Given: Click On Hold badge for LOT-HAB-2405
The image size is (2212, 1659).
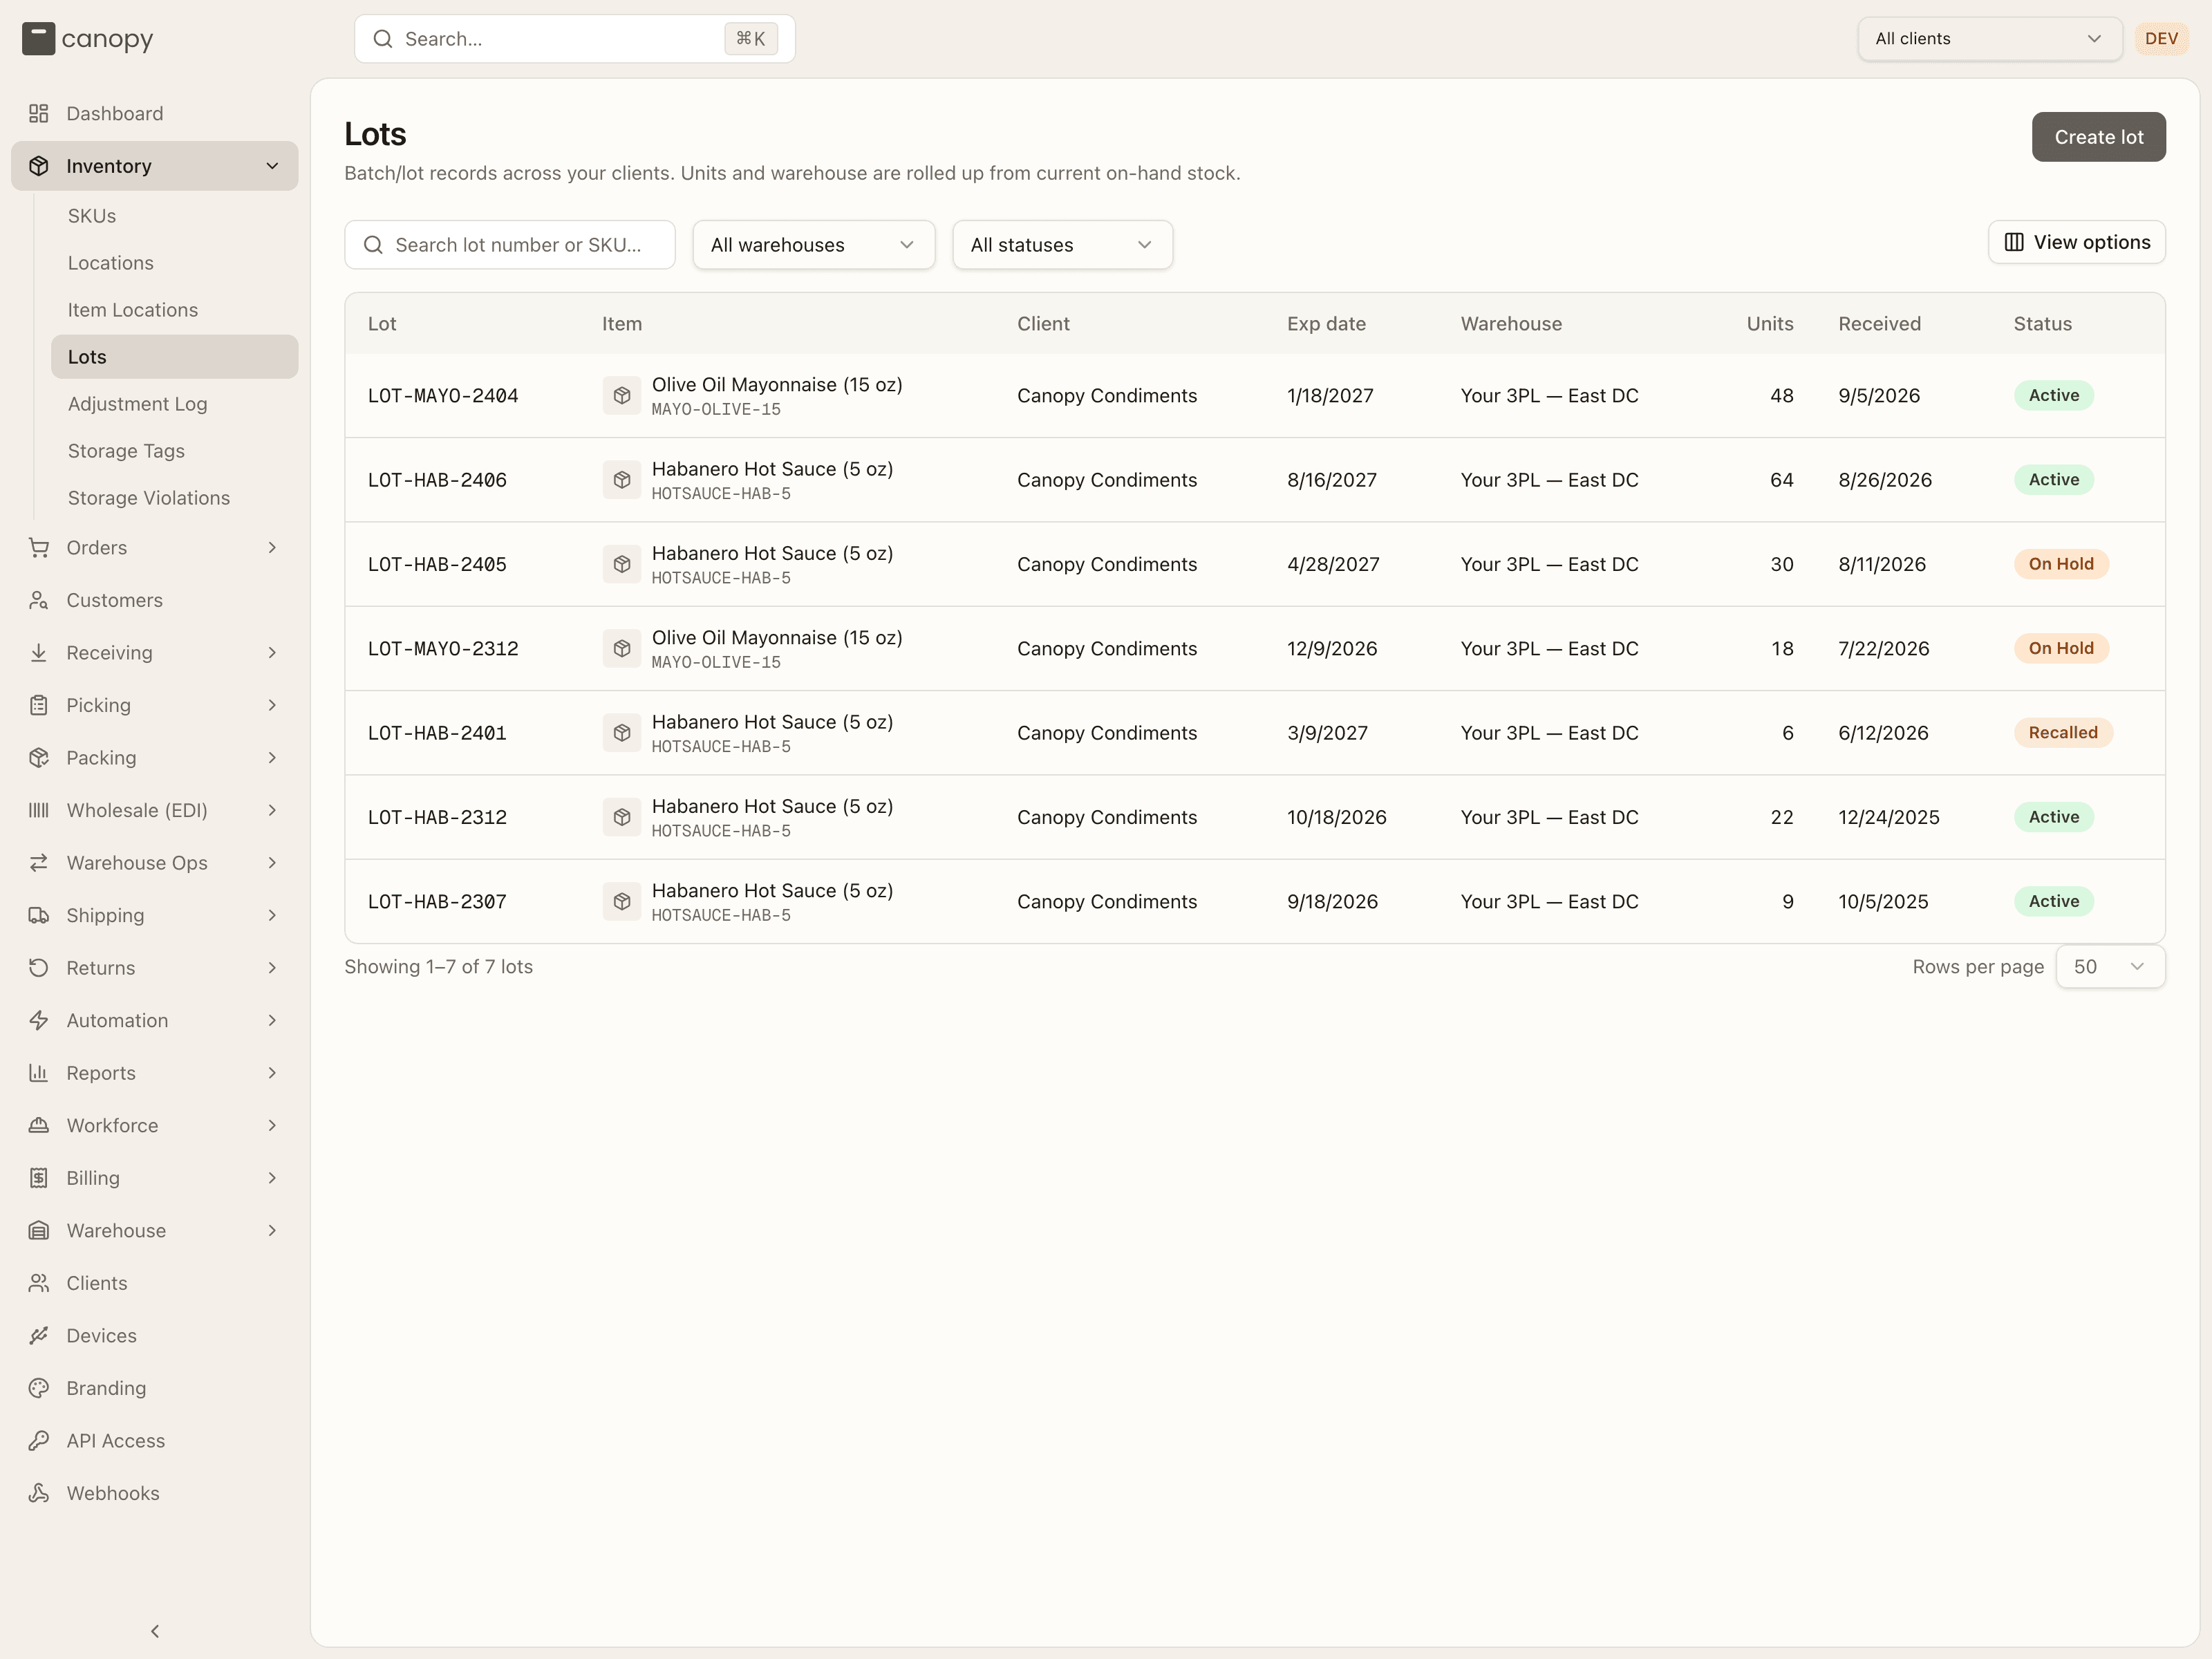Looking at the screenshot, I should (x=2061, y=564).
